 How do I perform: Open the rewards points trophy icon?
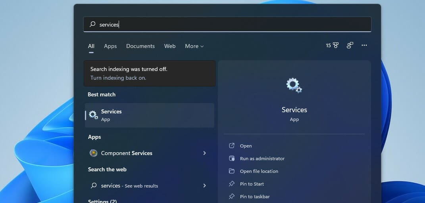point(335,46)
